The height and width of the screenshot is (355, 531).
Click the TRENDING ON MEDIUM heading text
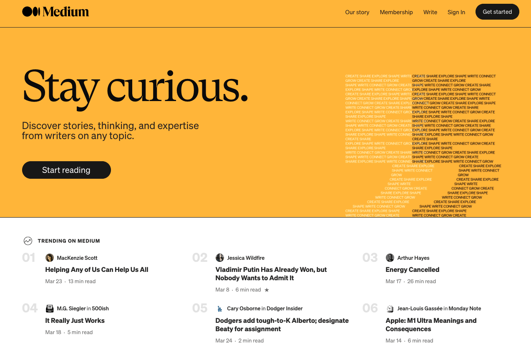tap(69, 241)
